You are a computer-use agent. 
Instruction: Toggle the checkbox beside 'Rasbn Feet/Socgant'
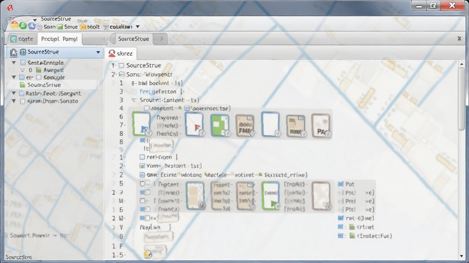click(22, 94)
